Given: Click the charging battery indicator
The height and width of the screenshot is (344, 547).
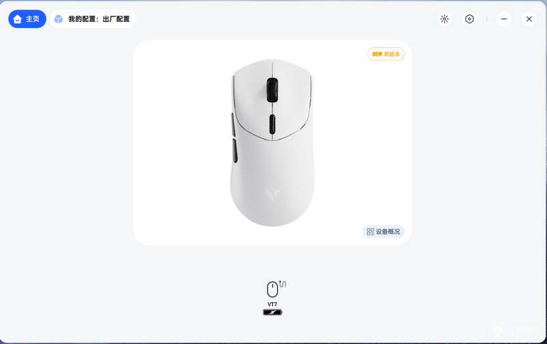Looking at the screenshot, I should (272, 313).
